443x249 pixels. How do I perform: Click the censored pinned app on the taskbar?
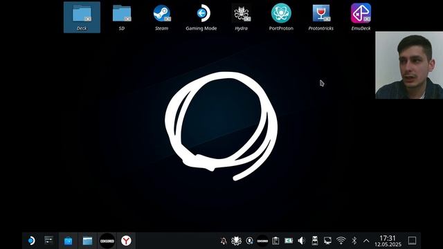tap(107, 241)
